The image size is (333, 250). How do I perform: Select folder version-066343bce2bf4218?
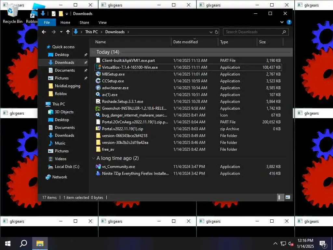point(125,136)
